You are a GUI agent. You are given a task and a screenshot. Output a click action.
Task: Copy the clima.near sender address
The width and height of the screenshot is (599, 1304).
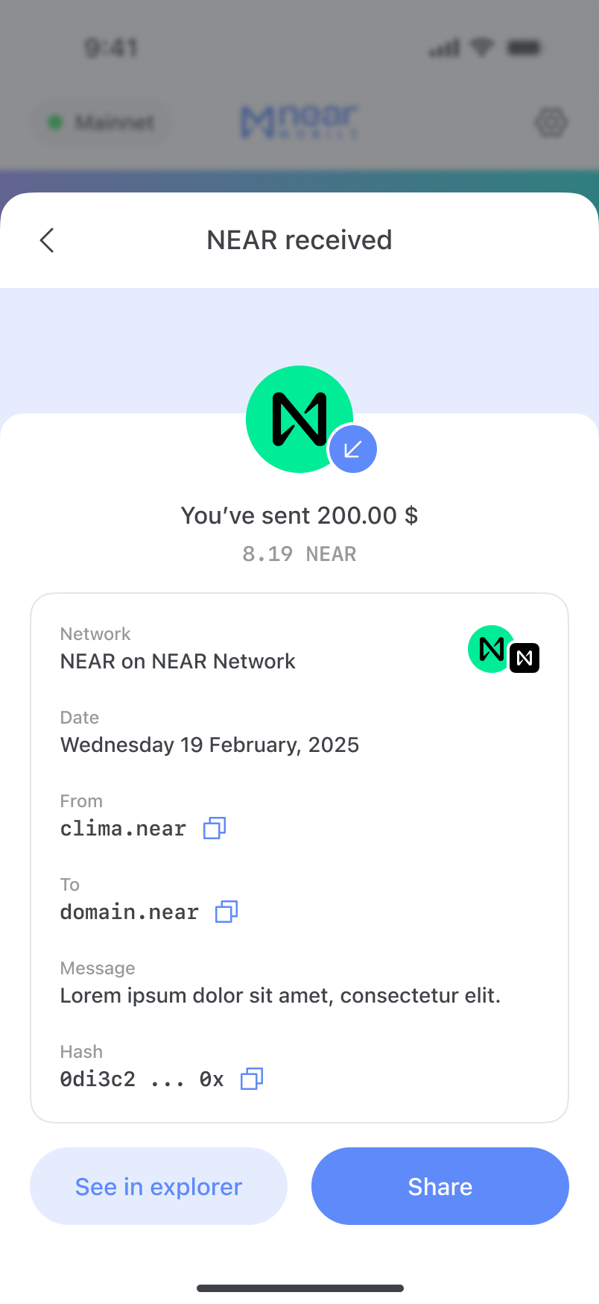215,828
